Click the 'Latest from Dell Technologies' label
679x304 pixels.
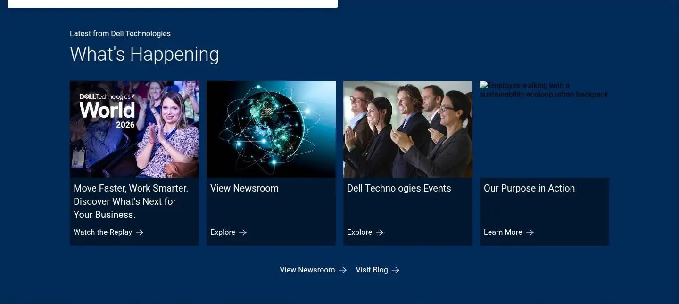pos(120,34)
